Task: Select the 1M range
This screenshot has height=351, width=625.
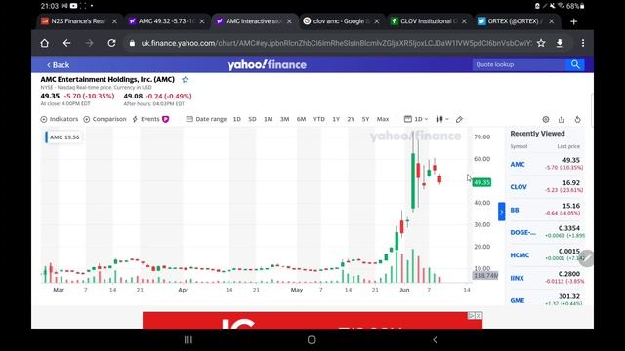Action: click(x=269, y=119)
